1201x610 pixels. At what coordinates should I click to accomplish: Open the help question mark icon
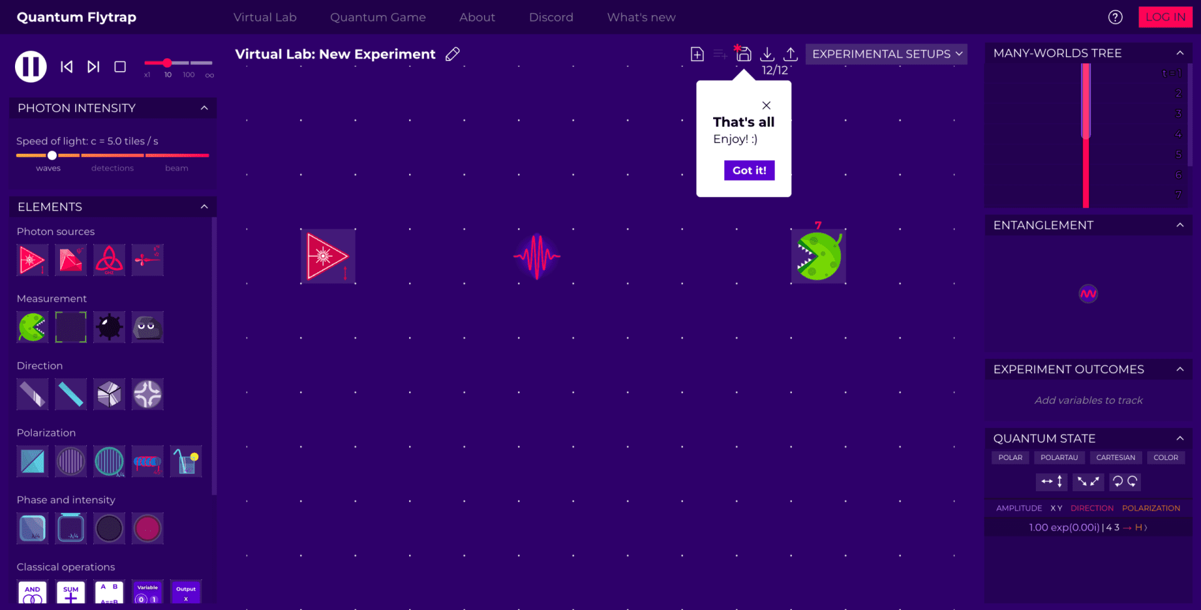tap(1115, 17)
